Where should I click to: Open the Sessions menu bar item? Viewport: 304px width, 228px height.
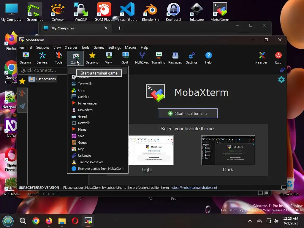pos(43,47)
